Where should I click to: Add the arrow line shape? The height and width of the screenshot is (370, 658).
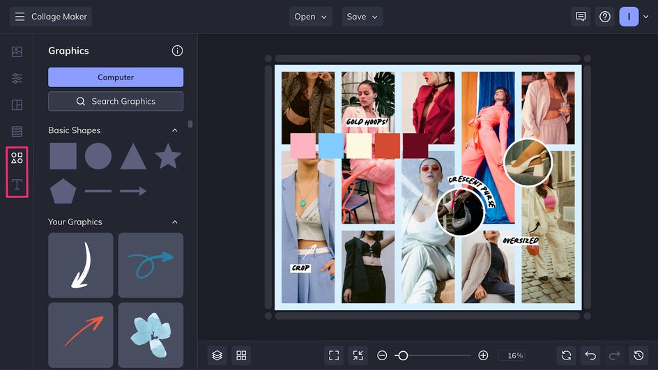click(133, 192)
